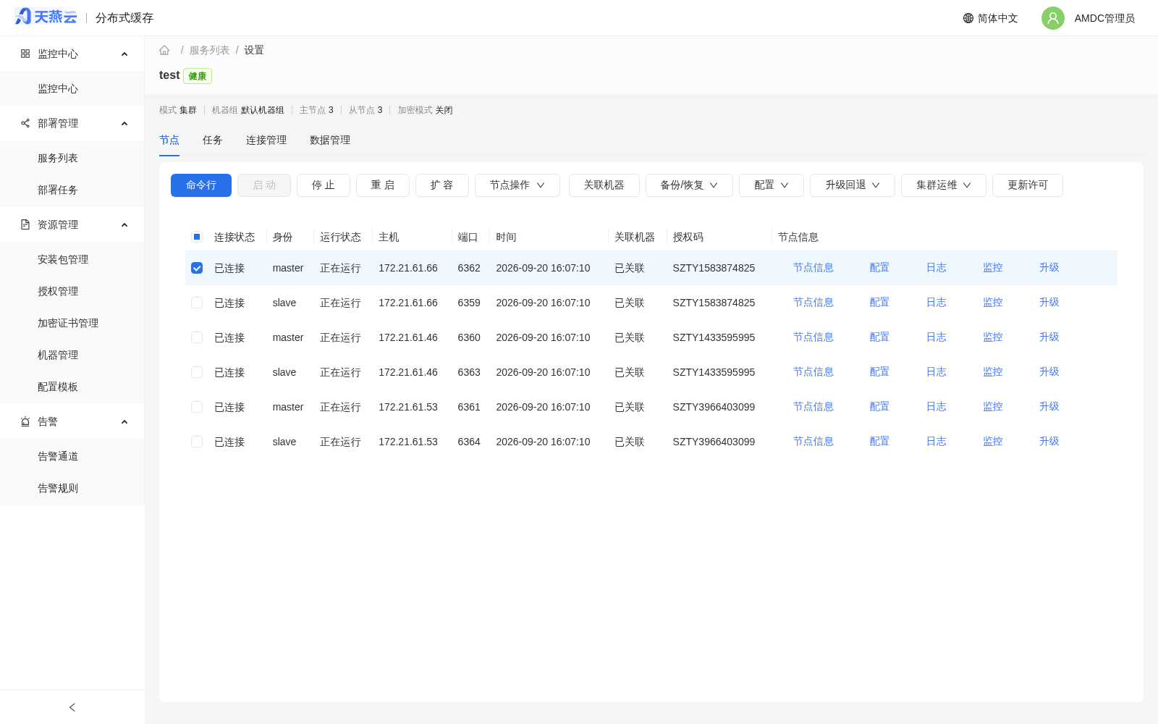
Task: Click the 告警 alarm bell icon
Action: [x=25, y=421]
